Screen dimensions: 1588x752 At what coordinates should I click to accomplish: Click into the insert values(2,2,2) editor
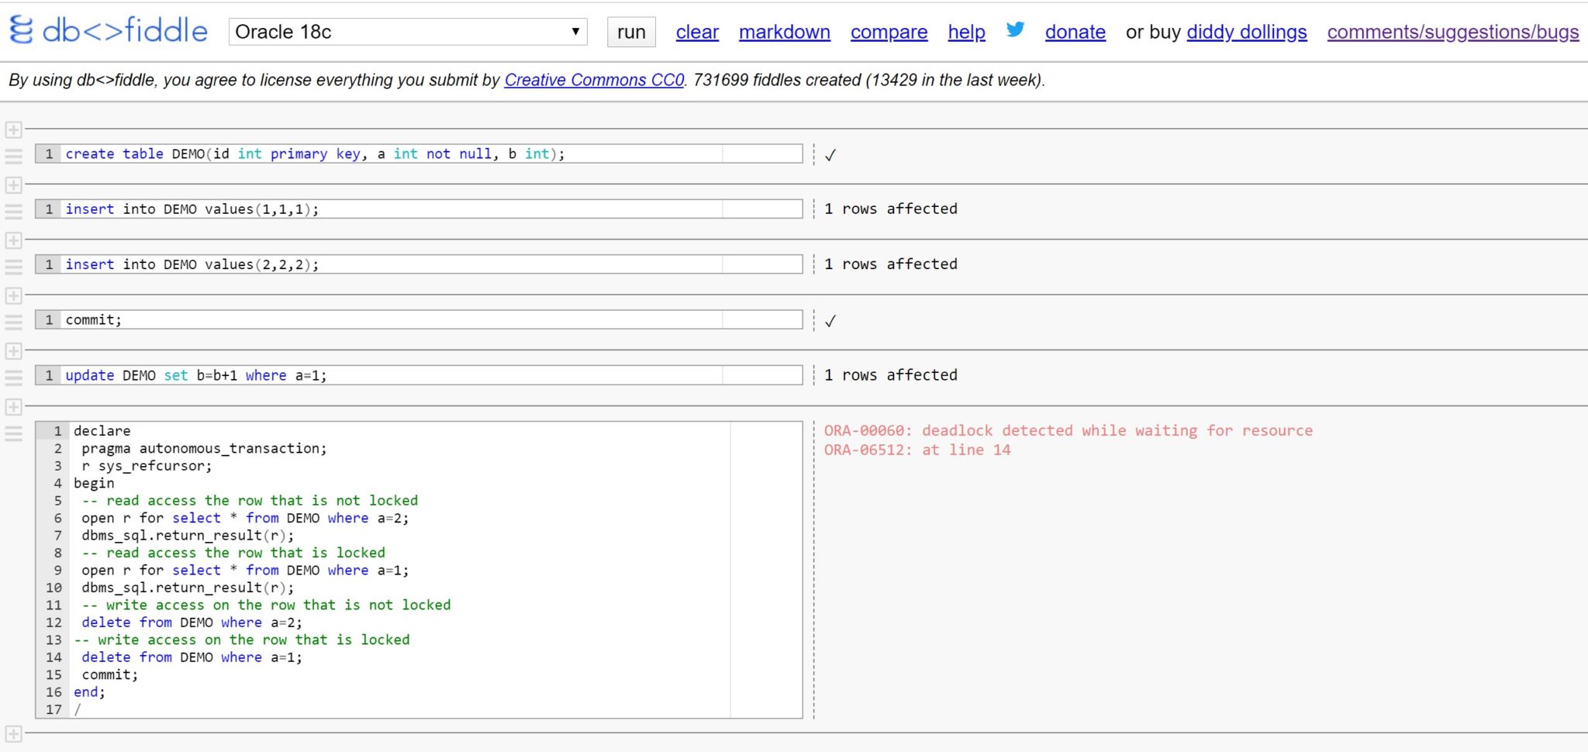419,264
